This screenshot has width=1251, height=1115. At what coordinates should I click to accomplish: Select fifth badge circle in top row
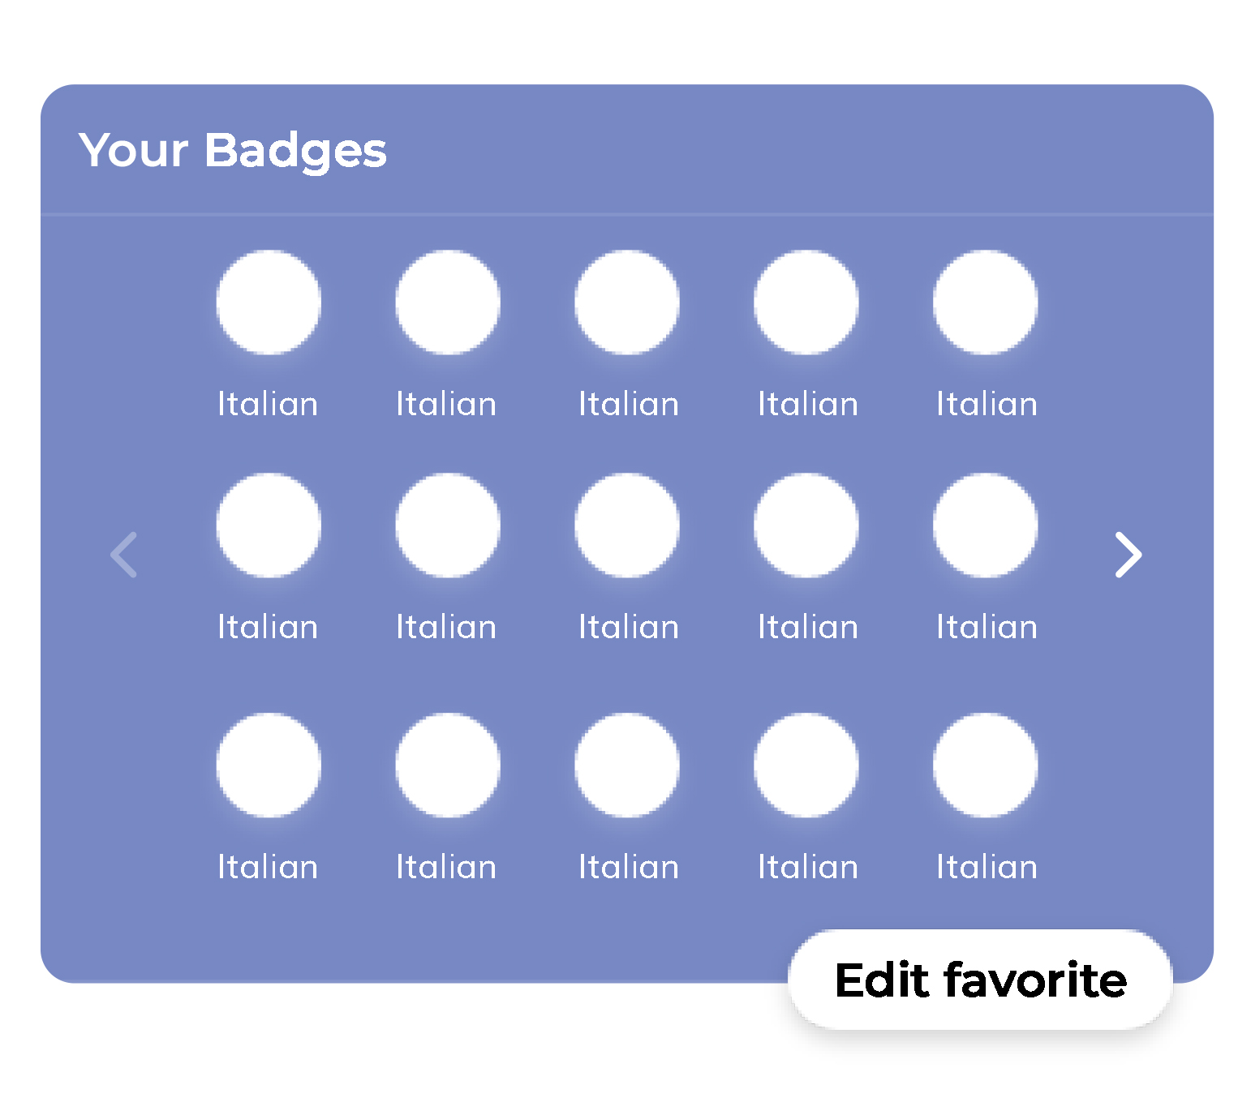click(985, 302)
